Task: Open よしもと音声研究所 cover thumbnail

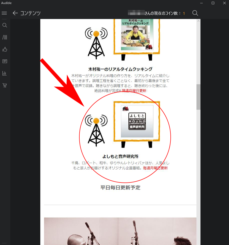Action: tap(137, 121)
